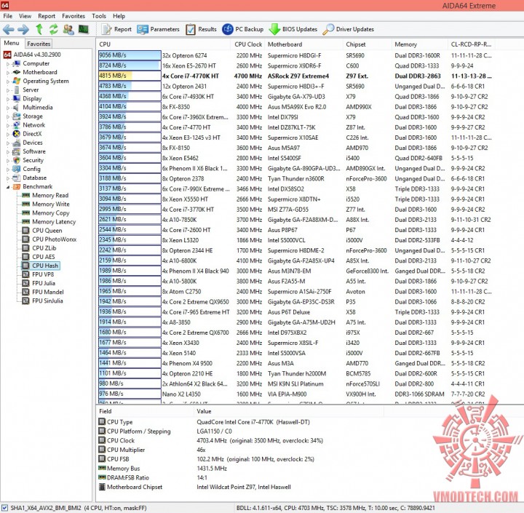Viewport: 524px width, 513px height.
Task: Sort by the Memory column header
Action: (x=420, y=44)
